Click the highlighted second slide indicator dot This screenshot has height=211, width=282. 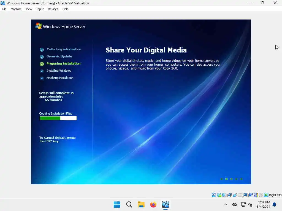[226, 179]
